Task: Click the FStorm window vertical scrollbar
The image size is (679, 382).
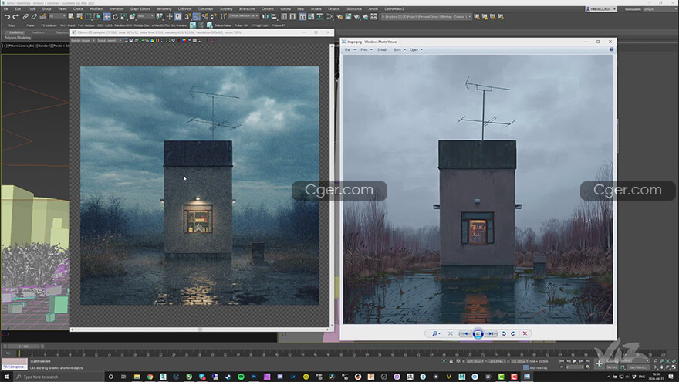Action: (332, 185)
